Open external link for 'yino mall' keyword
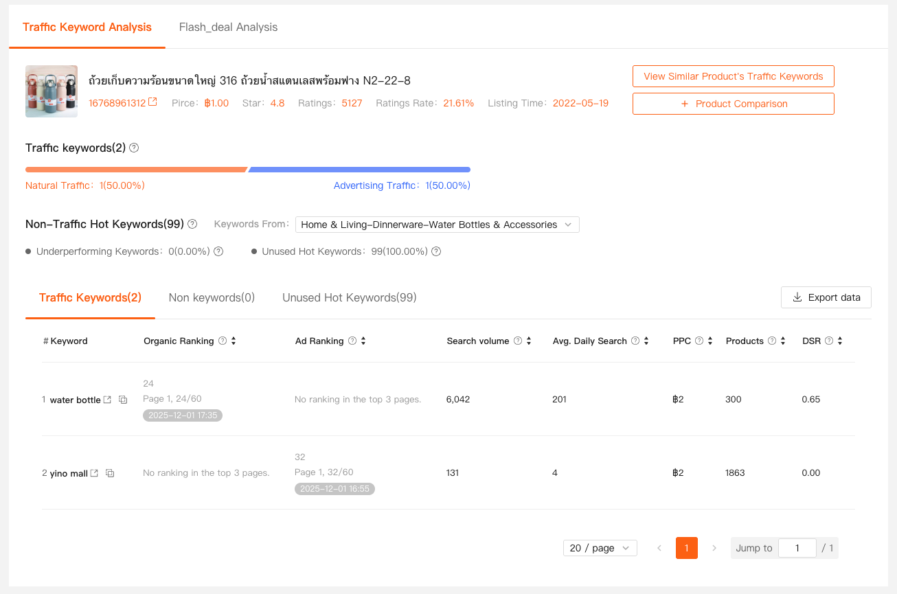This screenshot has width=897, height=594. coord(94,473)
